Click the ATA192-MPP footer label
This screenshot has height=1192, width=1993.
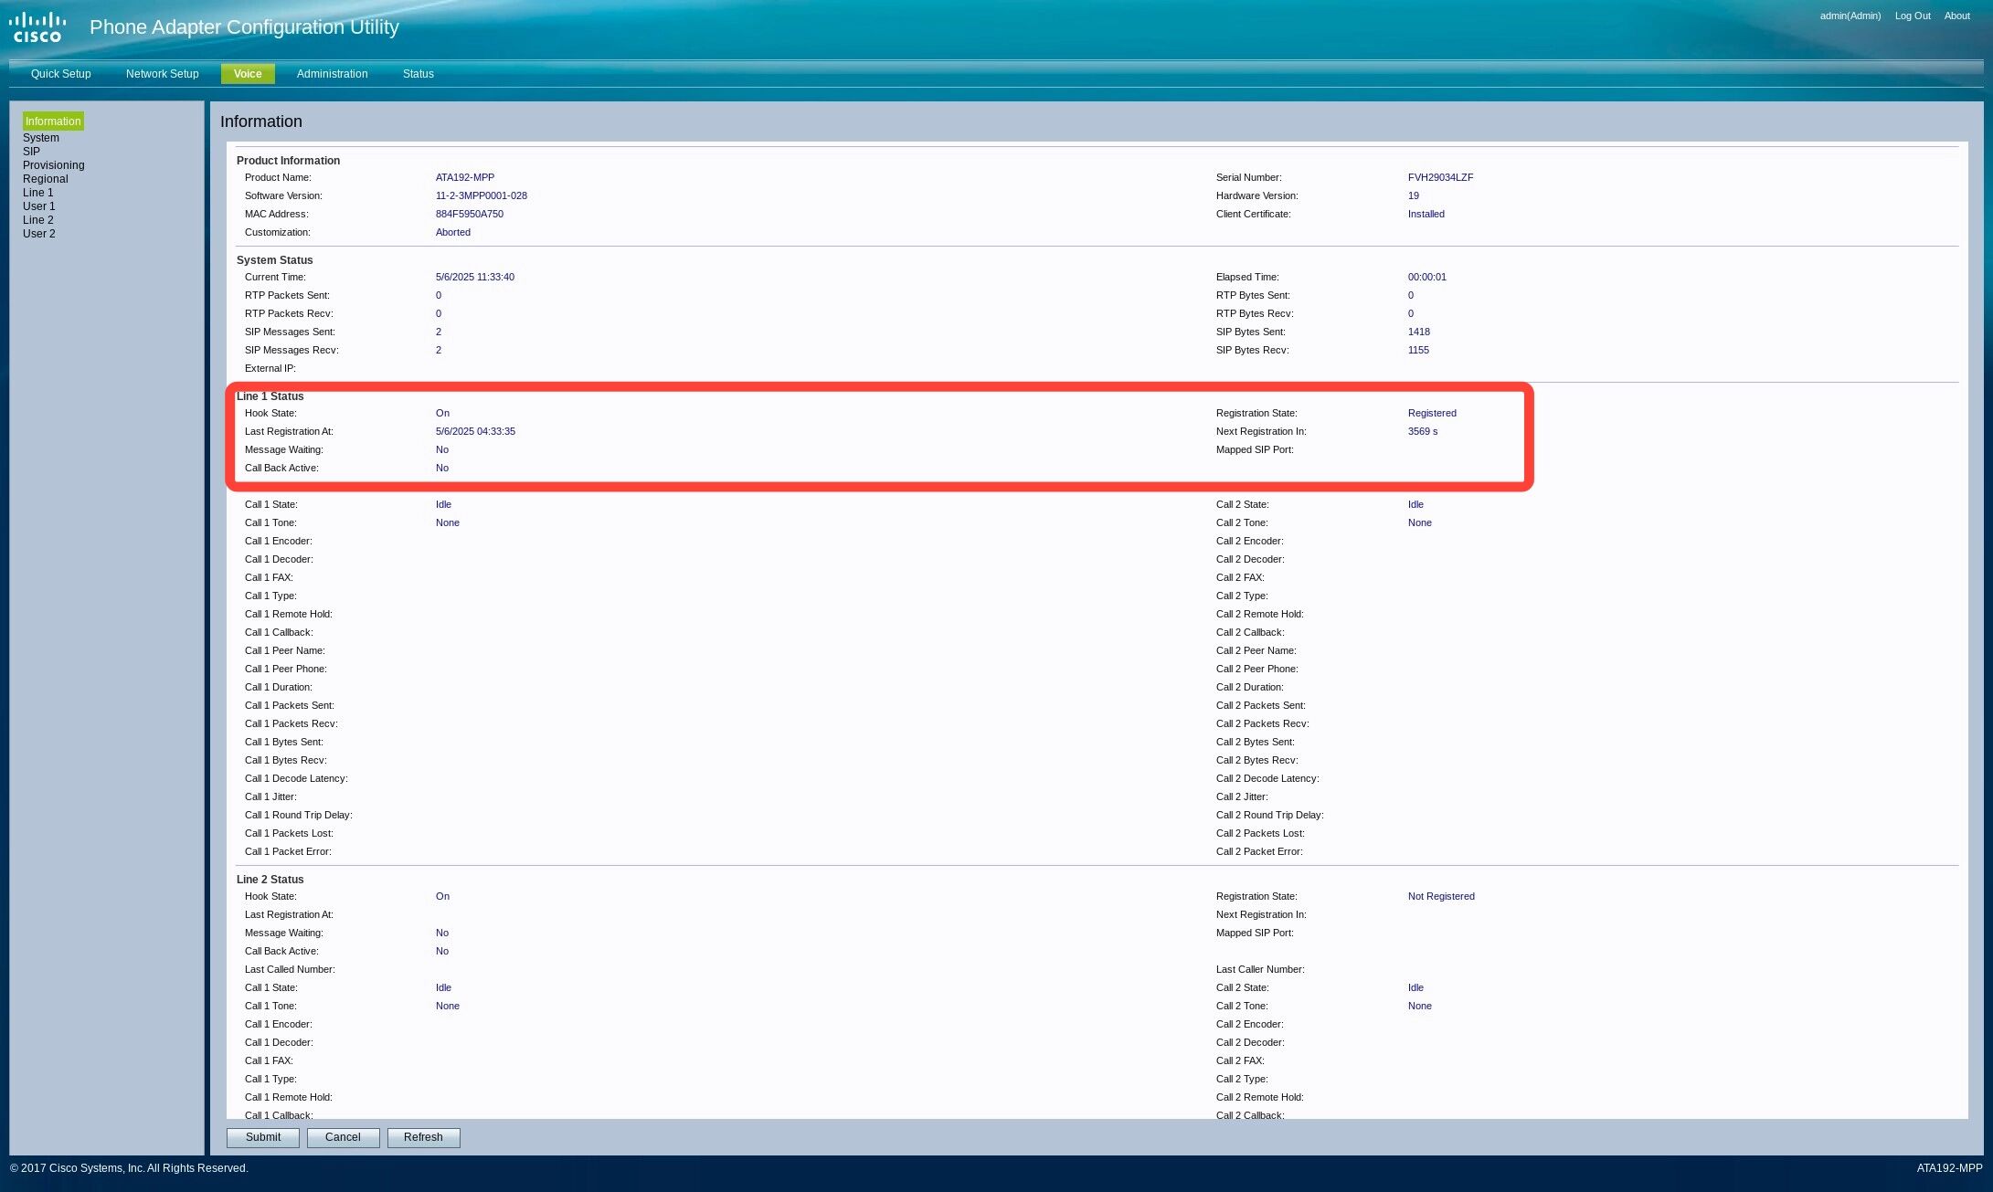[x=1949, y=1168]
